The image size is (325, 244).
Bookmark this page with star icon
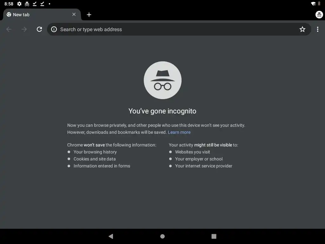click(x=302, y=29)
